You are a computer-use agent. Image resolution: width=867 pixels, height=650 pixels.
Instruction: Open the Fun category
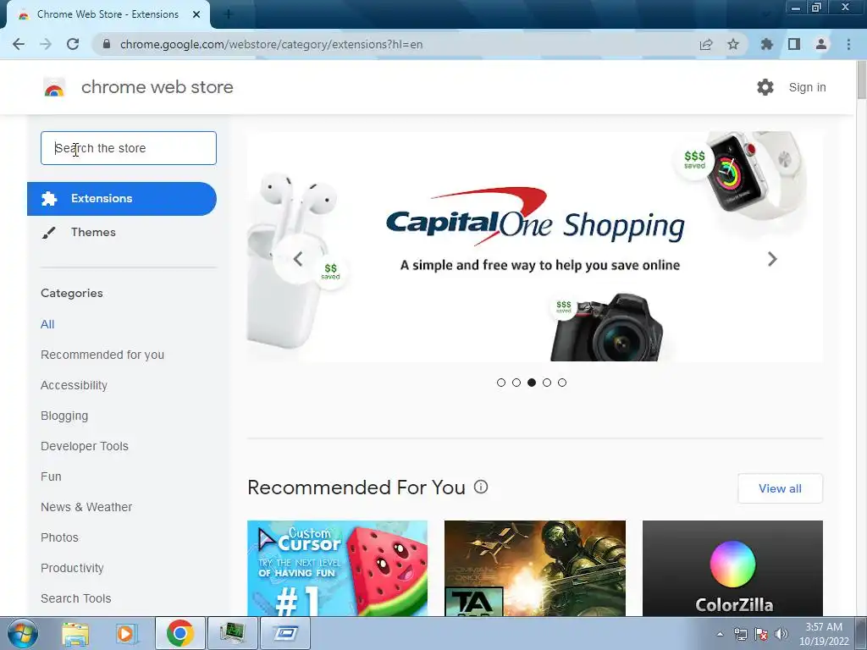[x=51, y=476]
